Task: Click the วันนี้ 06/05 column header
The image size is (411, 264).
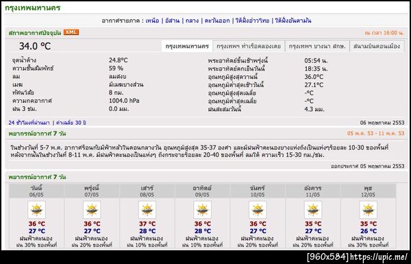Action: [36, 191]
